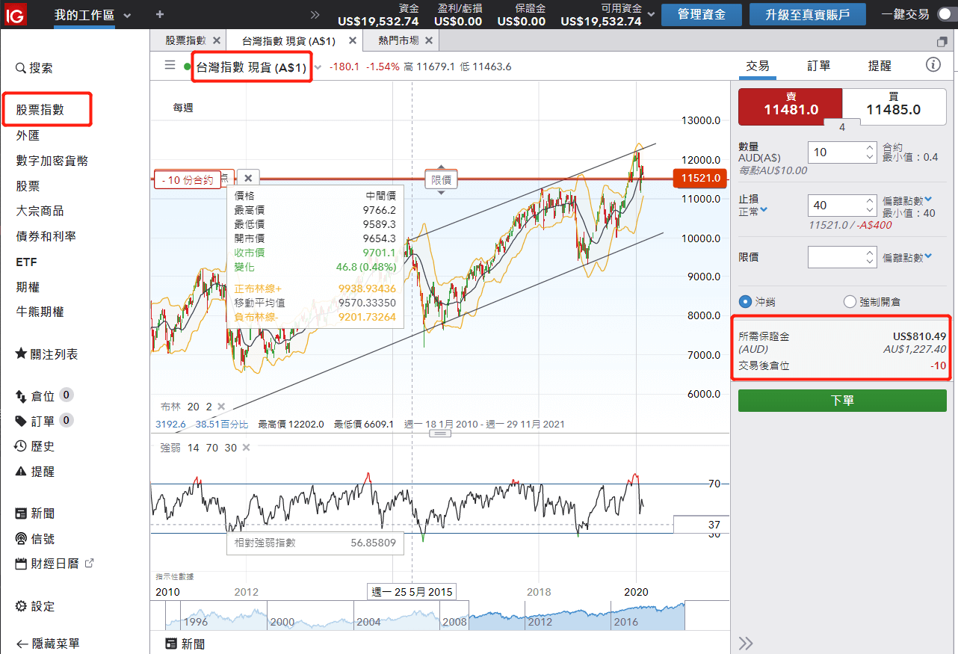Open the search icon in sidebar

pos(21,68)
